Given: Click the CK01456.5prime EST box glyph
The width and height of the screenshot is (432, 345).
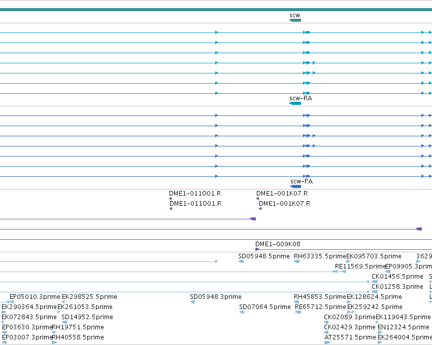Looking at the screenshot, I should pos(375,282).
